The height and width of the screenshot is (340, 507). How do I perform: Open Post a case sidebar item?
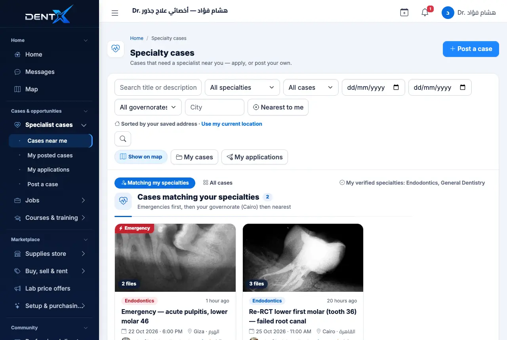[50, 184]
